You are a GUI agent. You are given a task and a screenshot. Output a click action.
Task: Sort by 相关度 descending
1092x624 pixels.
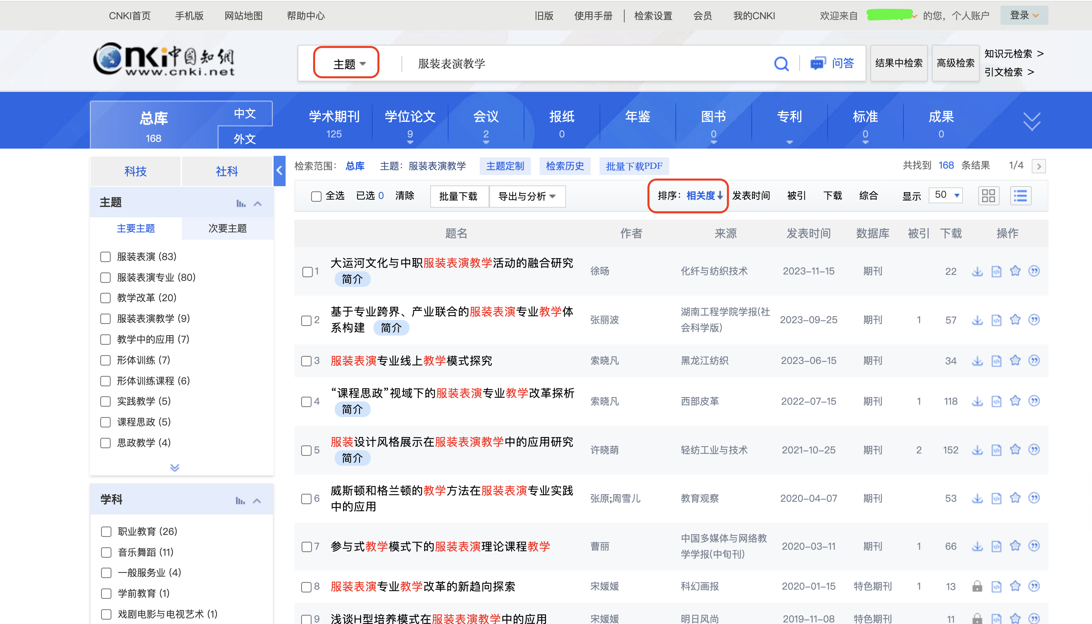point(705,196)
